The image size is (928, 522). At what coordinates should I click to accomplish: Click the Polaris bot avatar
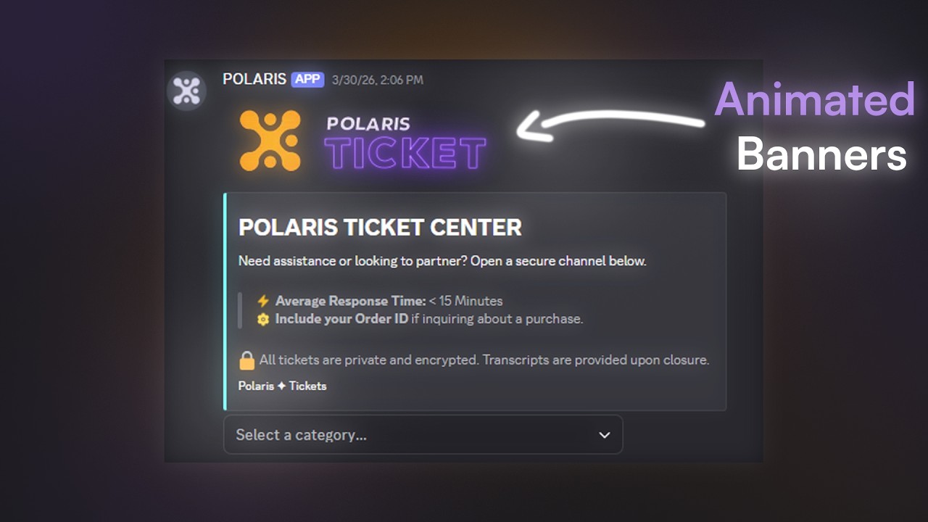point(186,91)
